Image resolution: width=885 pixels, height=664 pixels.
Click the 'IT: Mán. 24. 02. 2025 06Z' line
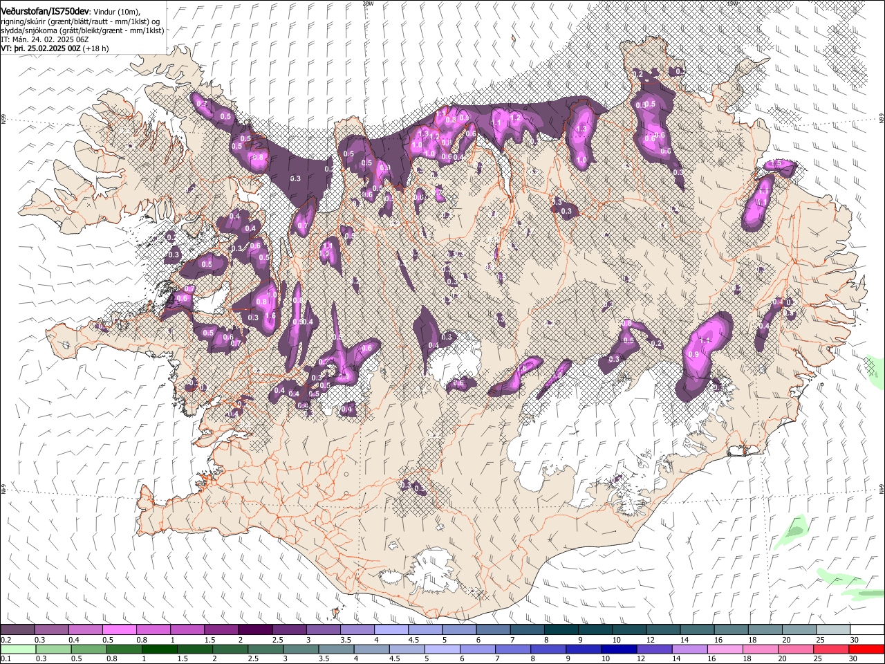click(45, 39)
